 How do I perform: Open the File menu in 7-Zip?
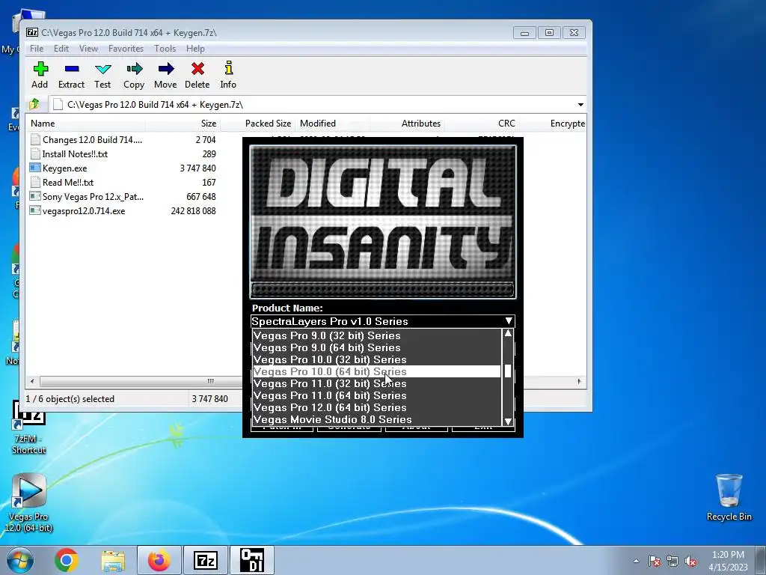[x=37, y=49]
